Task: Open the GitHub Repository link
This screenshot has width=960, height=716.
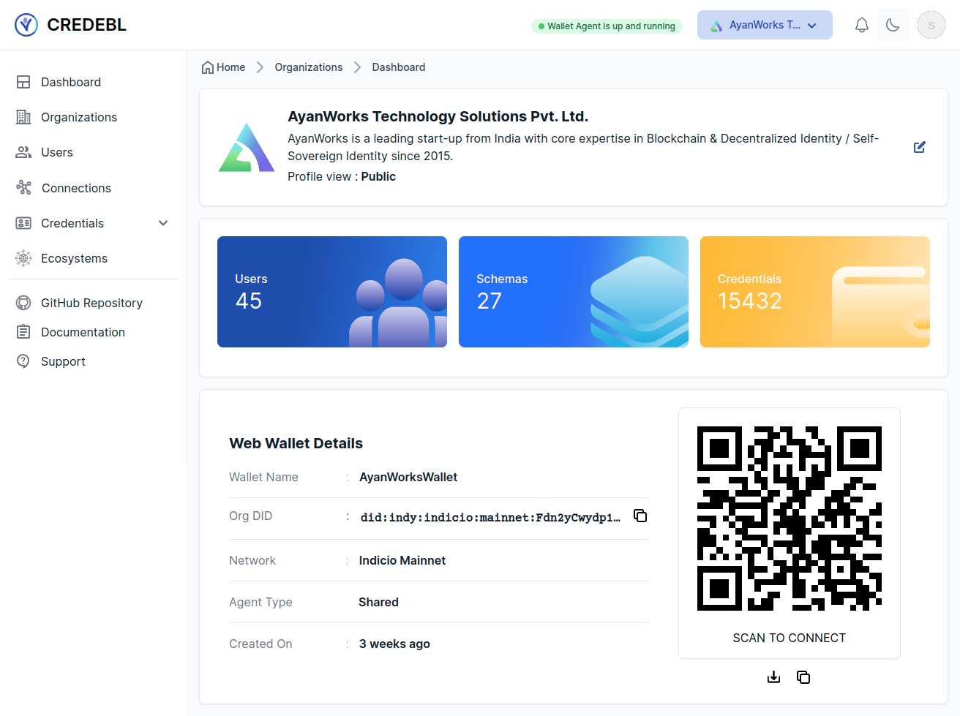Action: click(91, 303)
